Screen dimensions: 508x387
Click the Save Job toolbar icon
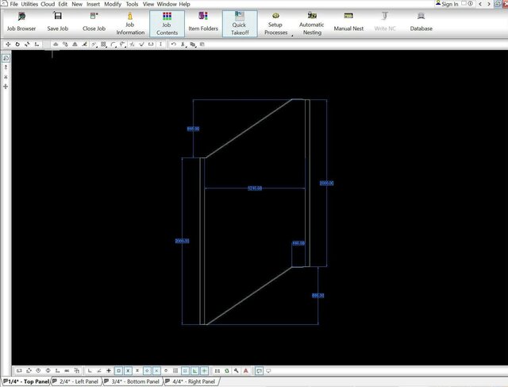click(x=58, y=21)
